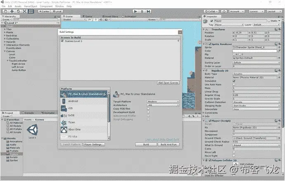
Task: Collapse the Canvas item in Hierarchy
Action: coord(5,51)
